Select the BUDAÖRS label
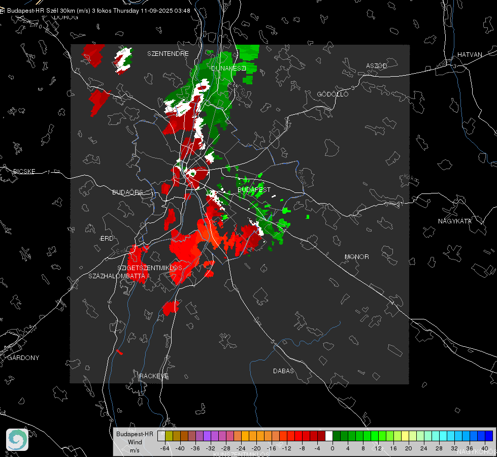The width and height of the screenshot is (497, 457). click(x=128, y=192)
